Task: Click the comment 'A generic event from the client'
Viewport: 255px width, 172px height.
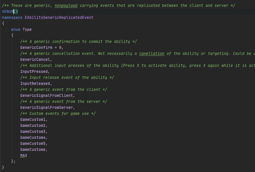Action: tap(64, 90)
